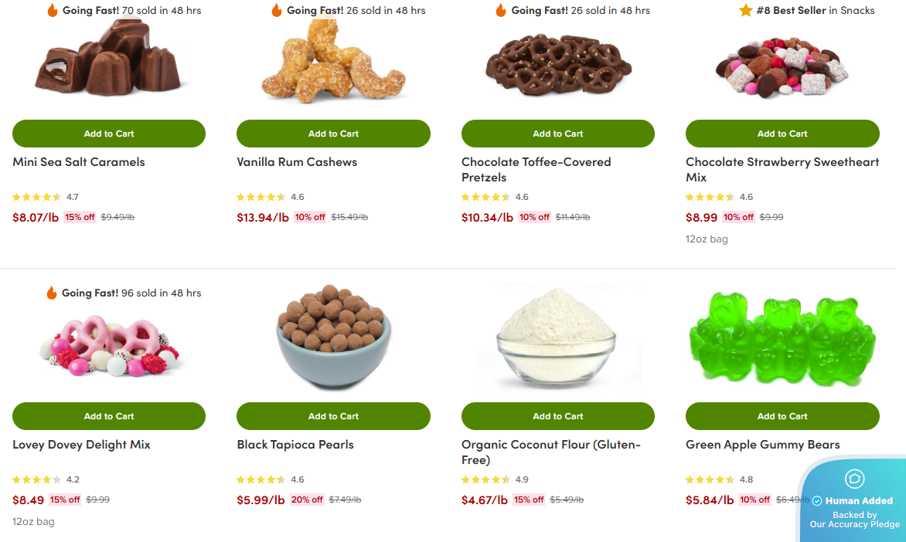This screenshot has width=906, height=542.
Task: Open the Our Accuracy Pledge badge
Action: pos(854,520)
